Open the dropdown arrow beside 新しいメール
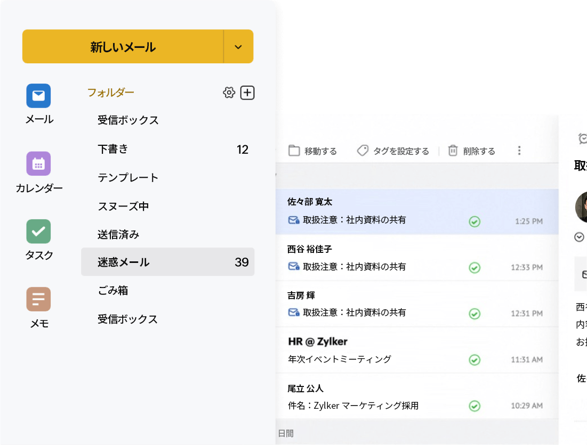The height and width of the screenshot is (445, 587). coord(238,47)
